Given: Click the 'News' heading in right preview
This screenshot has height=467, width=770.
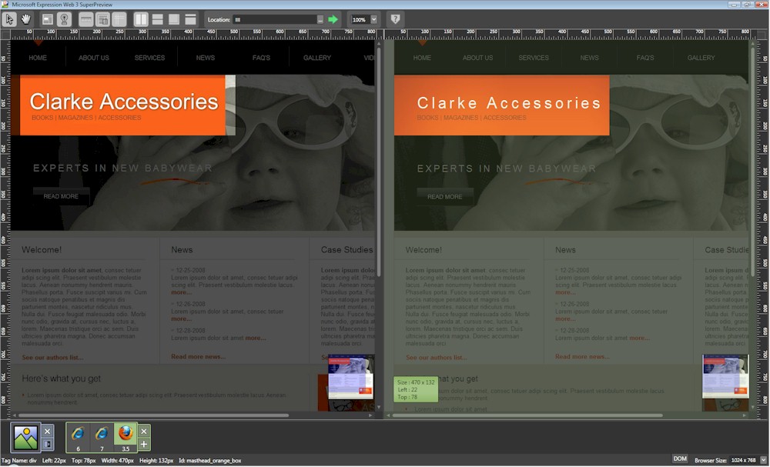Looking at the screenshot, I should coord(565,250).
